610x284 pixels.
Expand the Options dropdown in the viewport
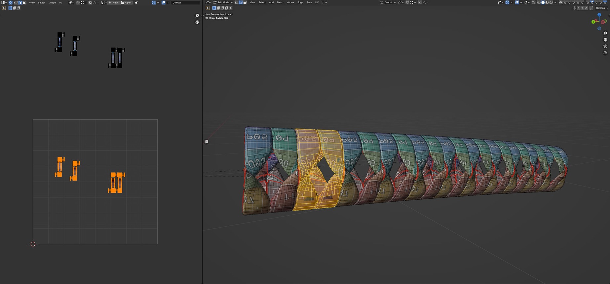601,8
